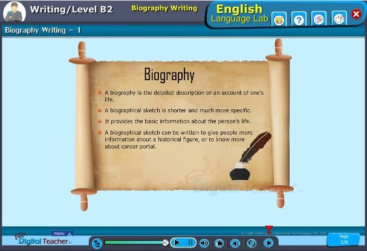Click the Biography Writing header title
The width and height of the screenshot is (367, 251).
[164, 8]
